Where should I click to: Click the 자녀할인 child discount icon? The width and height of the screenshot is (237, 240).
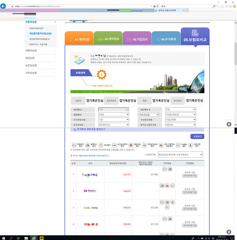pos(101,145)
